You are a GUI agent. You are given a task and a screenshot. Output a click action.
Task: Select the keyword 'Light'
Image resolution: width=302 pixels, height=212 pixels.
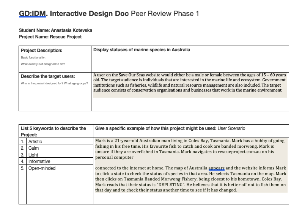[33, 155]
